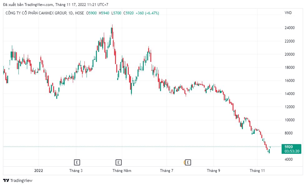This screenshot has height=186, width=306.
Task: Click the Tháng 11 date axis label
Action: (257, 171)
